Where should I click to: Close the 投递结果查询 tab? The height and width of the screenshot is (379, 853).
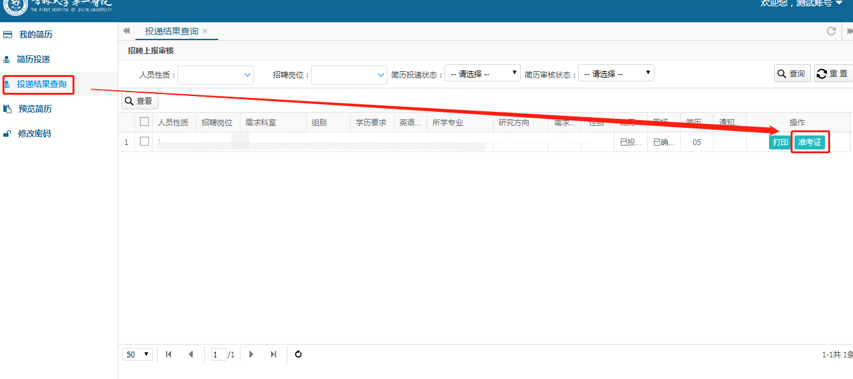205,31
